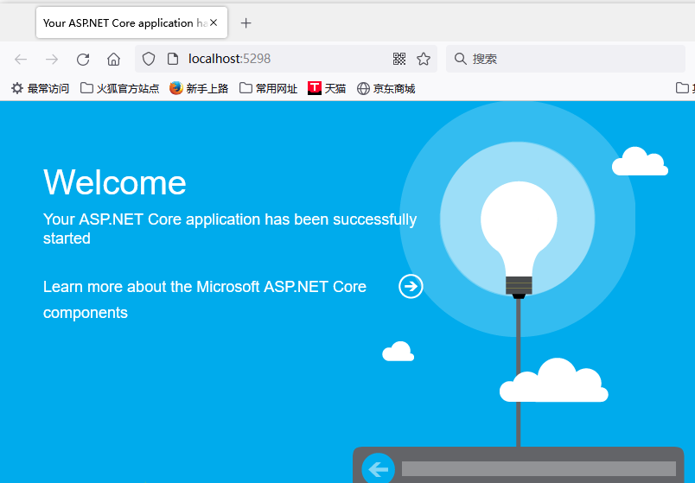Click the magnifier icon in the search box

(x=460, y=59)
